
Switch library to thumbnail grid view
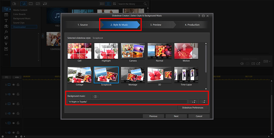pyautogui.click(x=108, y=4)
